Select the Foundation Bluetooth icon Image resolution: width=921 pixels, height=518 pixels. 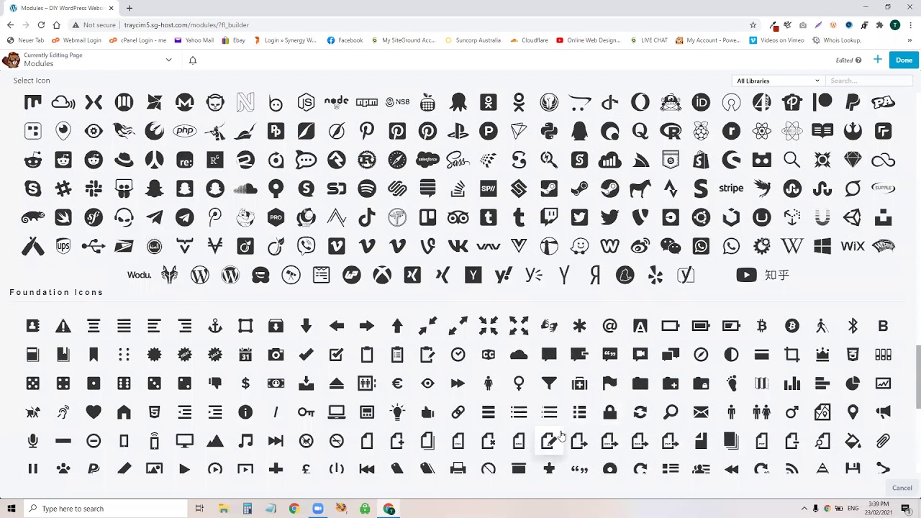point(853,326)
